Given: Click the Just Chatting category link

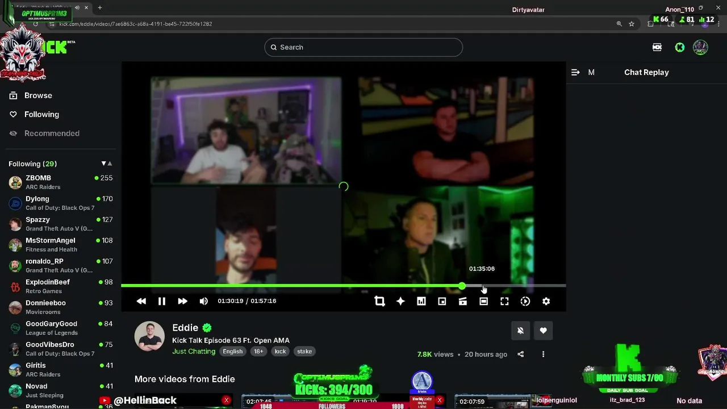Looking at the screenshot, I should 194,352.
